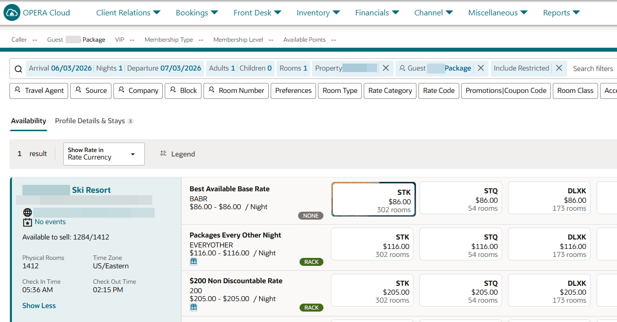Screen dimensions: 617x322
Task: Click package gift icon for Packages Every Other Night
Action: point(194,261)
